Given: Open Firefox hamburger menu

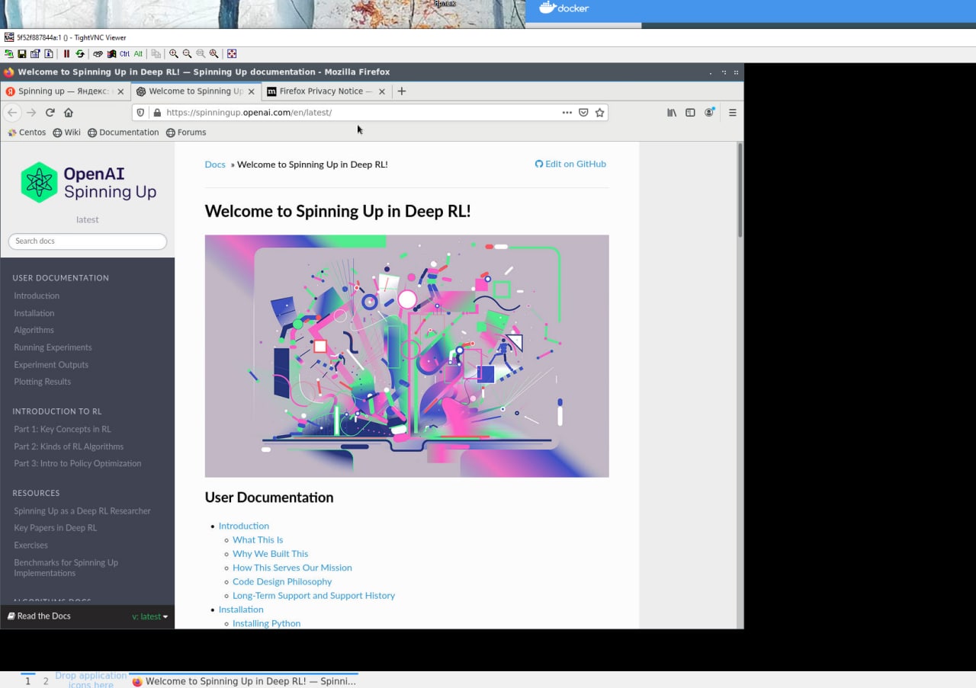Looking at the screenshot, I should 732,112.
